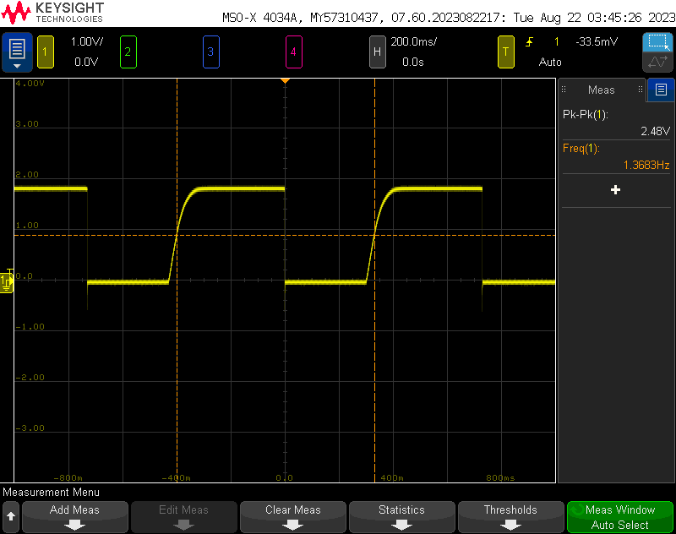Viewport: 676px width, 534px height.
Task: Expand the Clear Meas softkey menu
Action: 293,516
